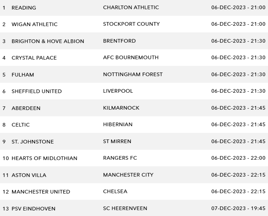Click Wigan Athletic in row 2
The height and width of the screenshot is (216, 268).
click(x=35, y=24)
